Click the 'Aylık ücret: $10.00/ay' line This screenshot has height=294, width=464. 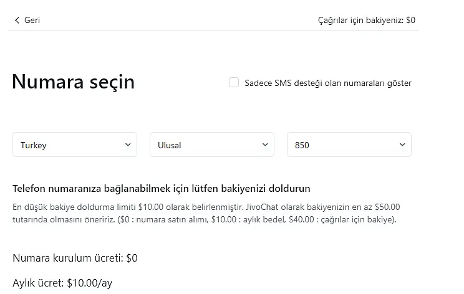pos(62,283)
